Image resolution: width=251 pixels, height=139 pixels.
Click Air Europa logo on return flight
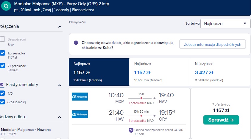point(80,114)
